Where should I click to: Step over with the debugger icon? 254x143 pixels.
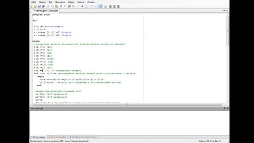point(95,6)
